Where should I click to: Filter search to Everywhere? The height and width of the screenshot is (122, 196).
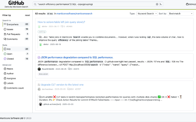point(16,24)
